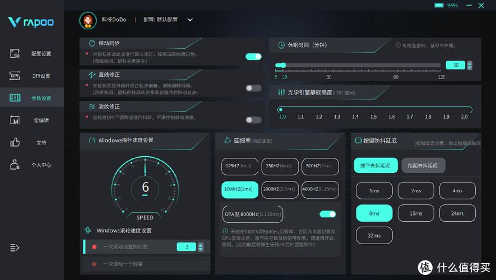The width and height of the screenshot is (496, 280).
Task: Collapse the sidebar using the bottom-left menu icon
Action: coord(15,248)
